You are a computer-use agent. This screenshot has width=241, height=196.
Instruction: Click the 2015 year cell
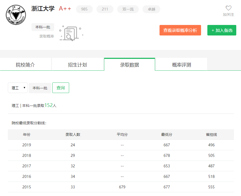tap(27, 187)
